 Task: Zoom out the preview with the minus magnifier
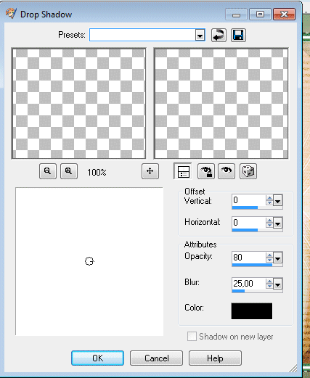[48, 171]
